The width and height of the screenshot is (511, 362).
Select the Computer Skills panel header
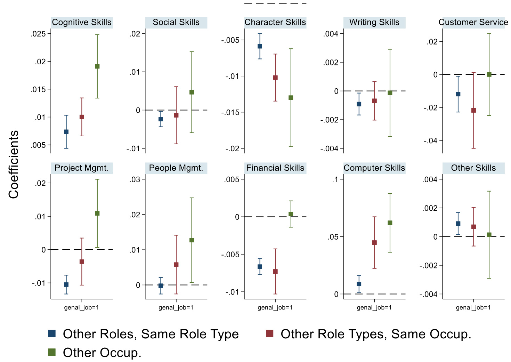tap(374, 168)
